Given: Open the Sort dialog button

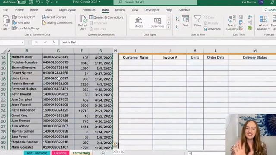Looking at the screenshot, I should point(185,21).
